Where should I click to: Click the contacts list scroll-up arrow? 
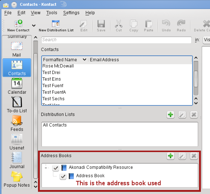[x=196, y=58]
